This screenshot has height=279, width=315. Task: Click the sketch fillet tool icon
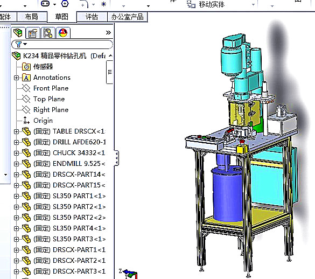[85, 4]
